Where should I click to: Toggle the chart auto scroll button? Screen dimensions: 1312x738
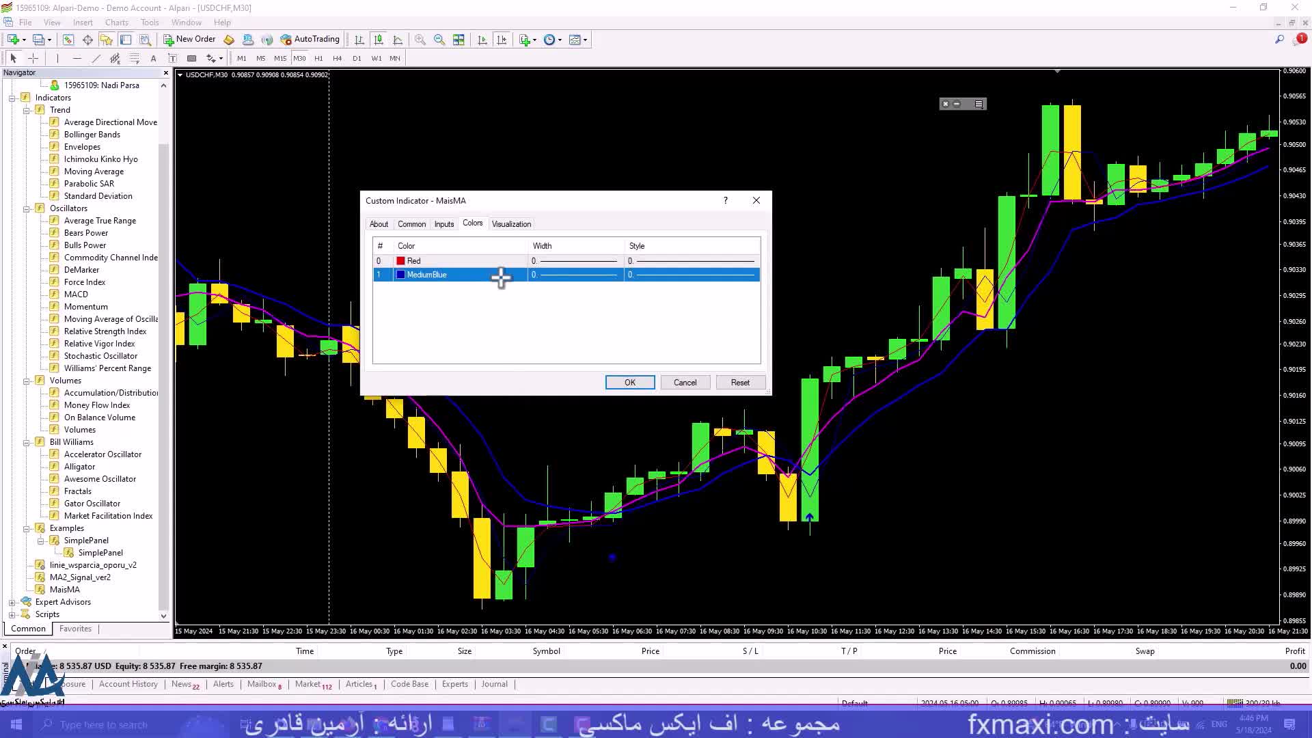click(482, 40)
